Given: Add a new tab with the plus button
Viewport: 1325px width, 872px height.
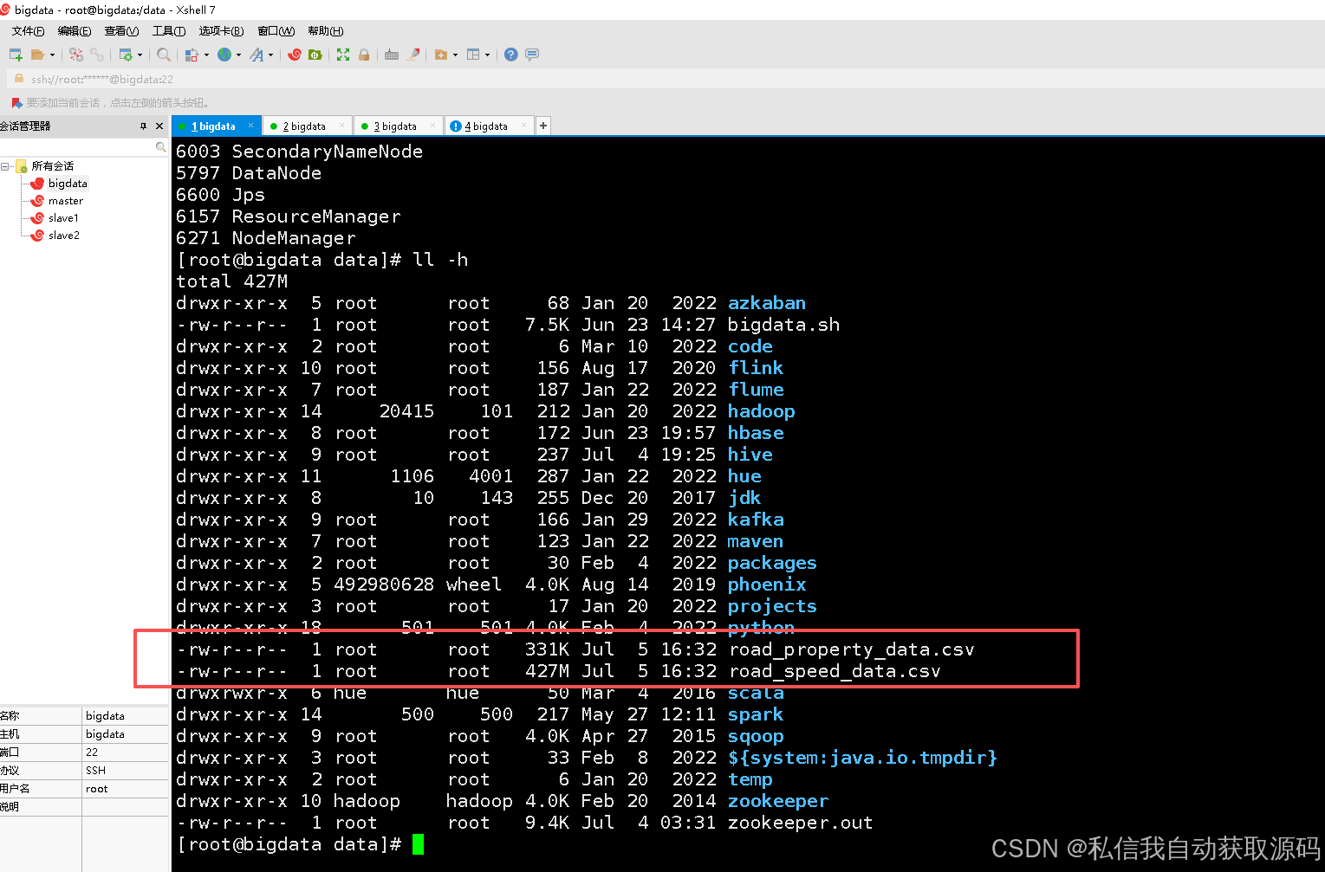Looking at the screenshot, I should (x=543, y=126).
